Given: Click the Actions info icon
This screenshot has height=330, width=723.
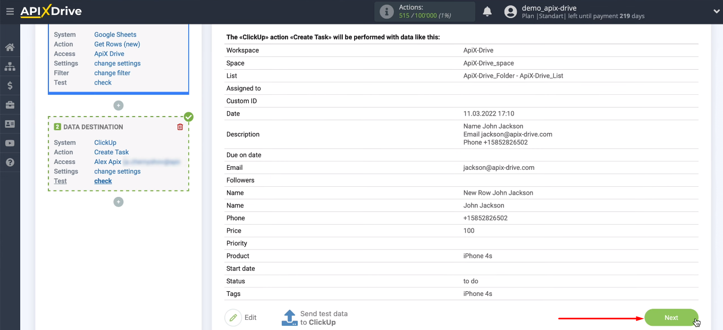Looking at the screenshot, I should 386,12.
